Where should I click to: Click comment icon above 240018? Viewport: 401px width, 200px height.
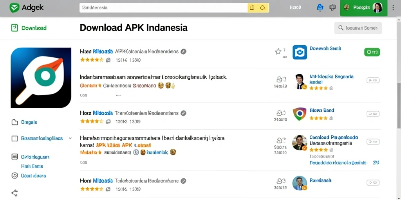(280, 113)
